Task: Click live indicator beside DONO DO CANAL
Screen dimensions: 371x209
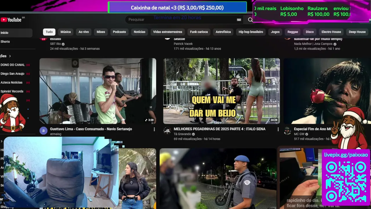Action: coord(28,65)
